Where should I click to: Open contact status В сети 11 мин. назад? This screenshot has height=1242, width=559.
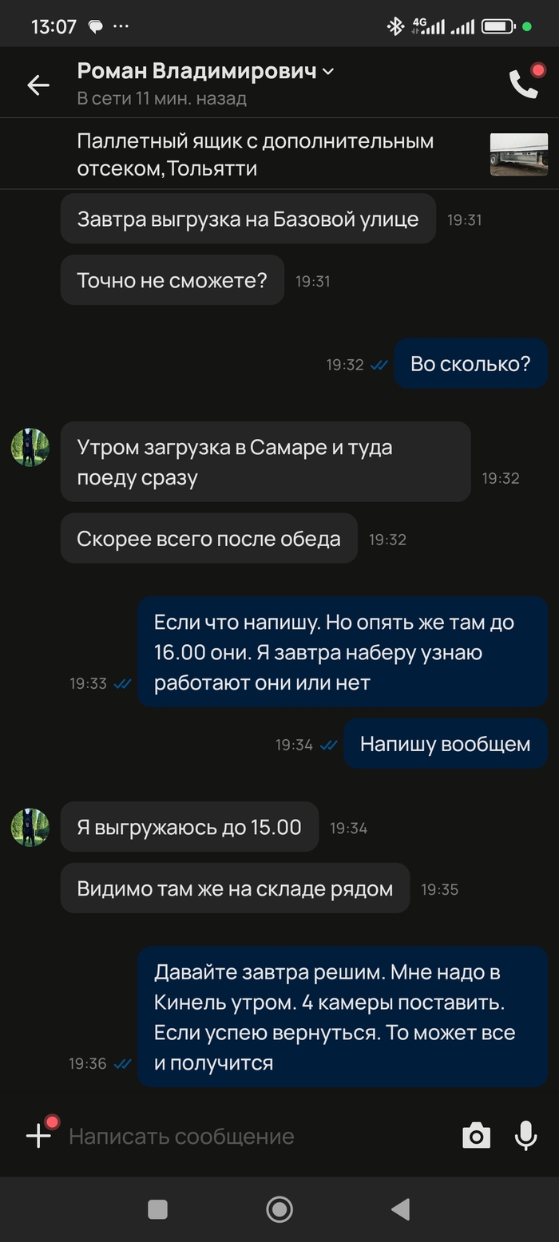(x=162, y=99)
